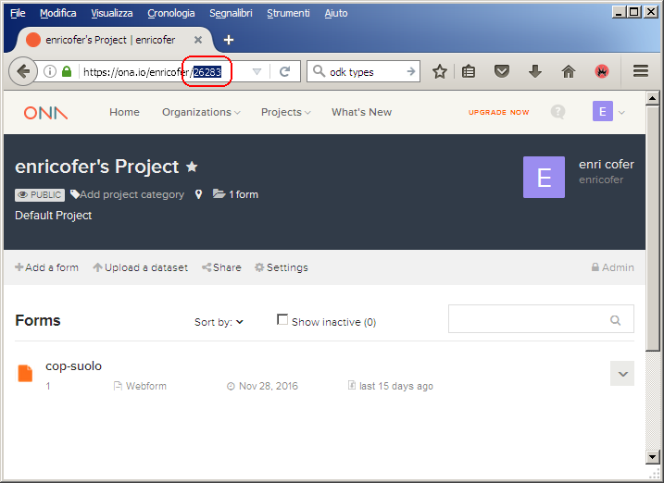Viewport: 664px width, 483px height.
Task: Bookmark this page with the star icon
Action: [x=440, y=71]
